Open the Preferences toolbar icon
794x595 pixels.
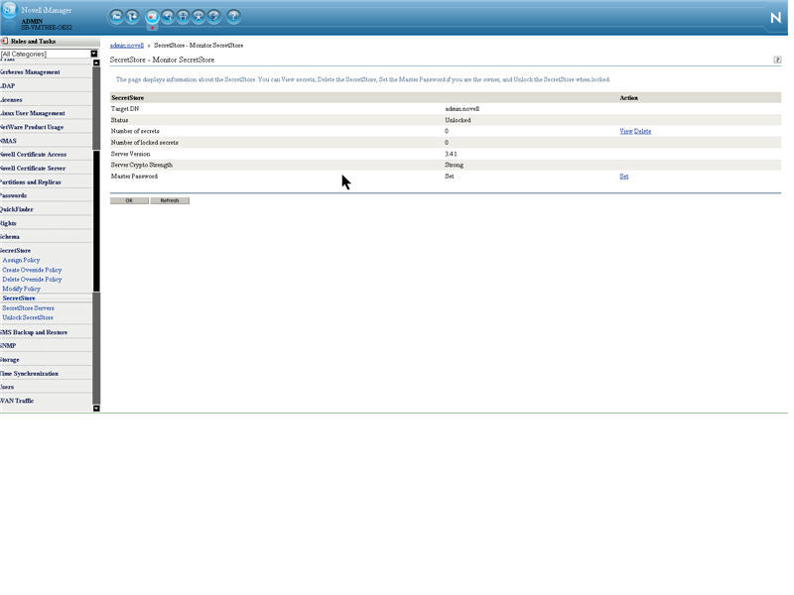click(214, 17)
